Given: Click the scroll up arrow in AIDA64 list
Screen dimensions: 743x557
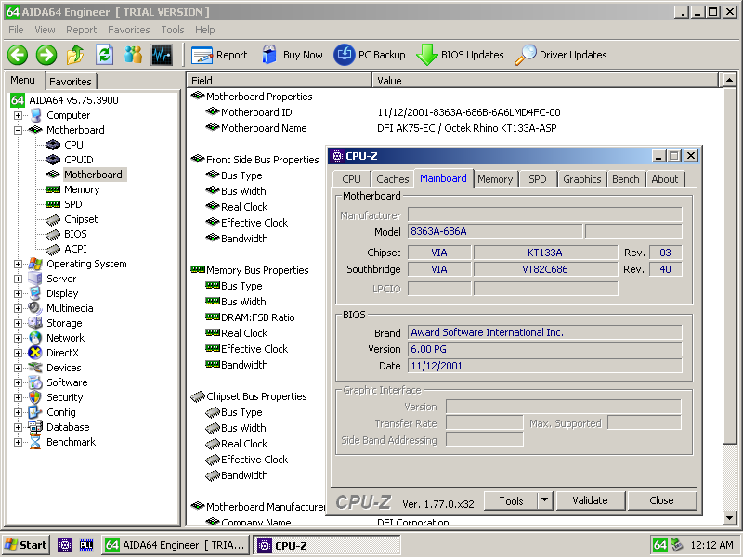Looking at the screenshot, I should pyautogui.click(x=730, y=80).
